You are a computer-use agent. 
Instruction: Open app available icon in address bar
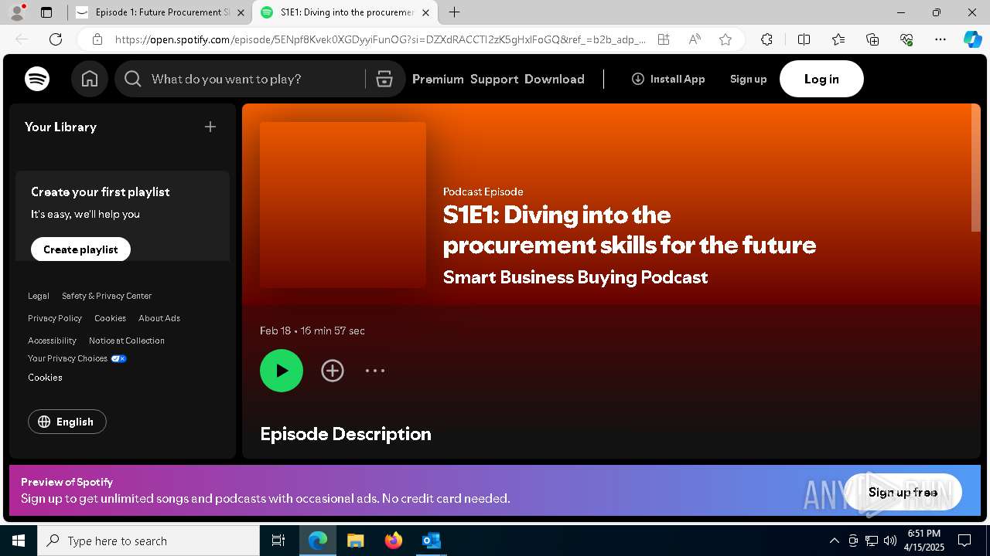664,39
